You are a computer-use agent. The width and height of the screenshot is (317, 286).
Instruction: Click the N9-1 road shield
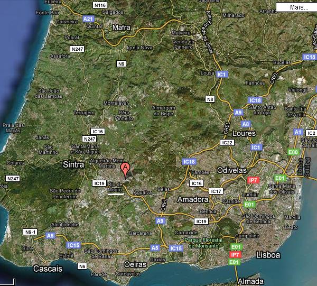coord(30,232)
